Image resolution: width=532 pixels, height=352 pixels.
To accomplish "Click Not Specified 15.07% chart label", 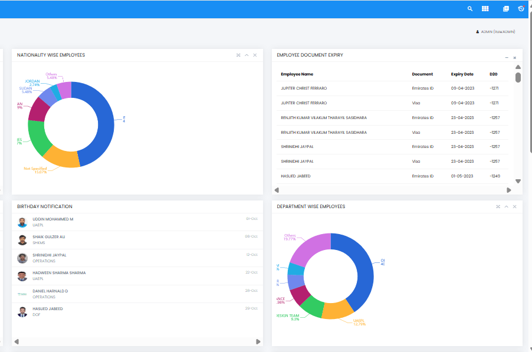I will pyautogui.click(x=35, y=170).
